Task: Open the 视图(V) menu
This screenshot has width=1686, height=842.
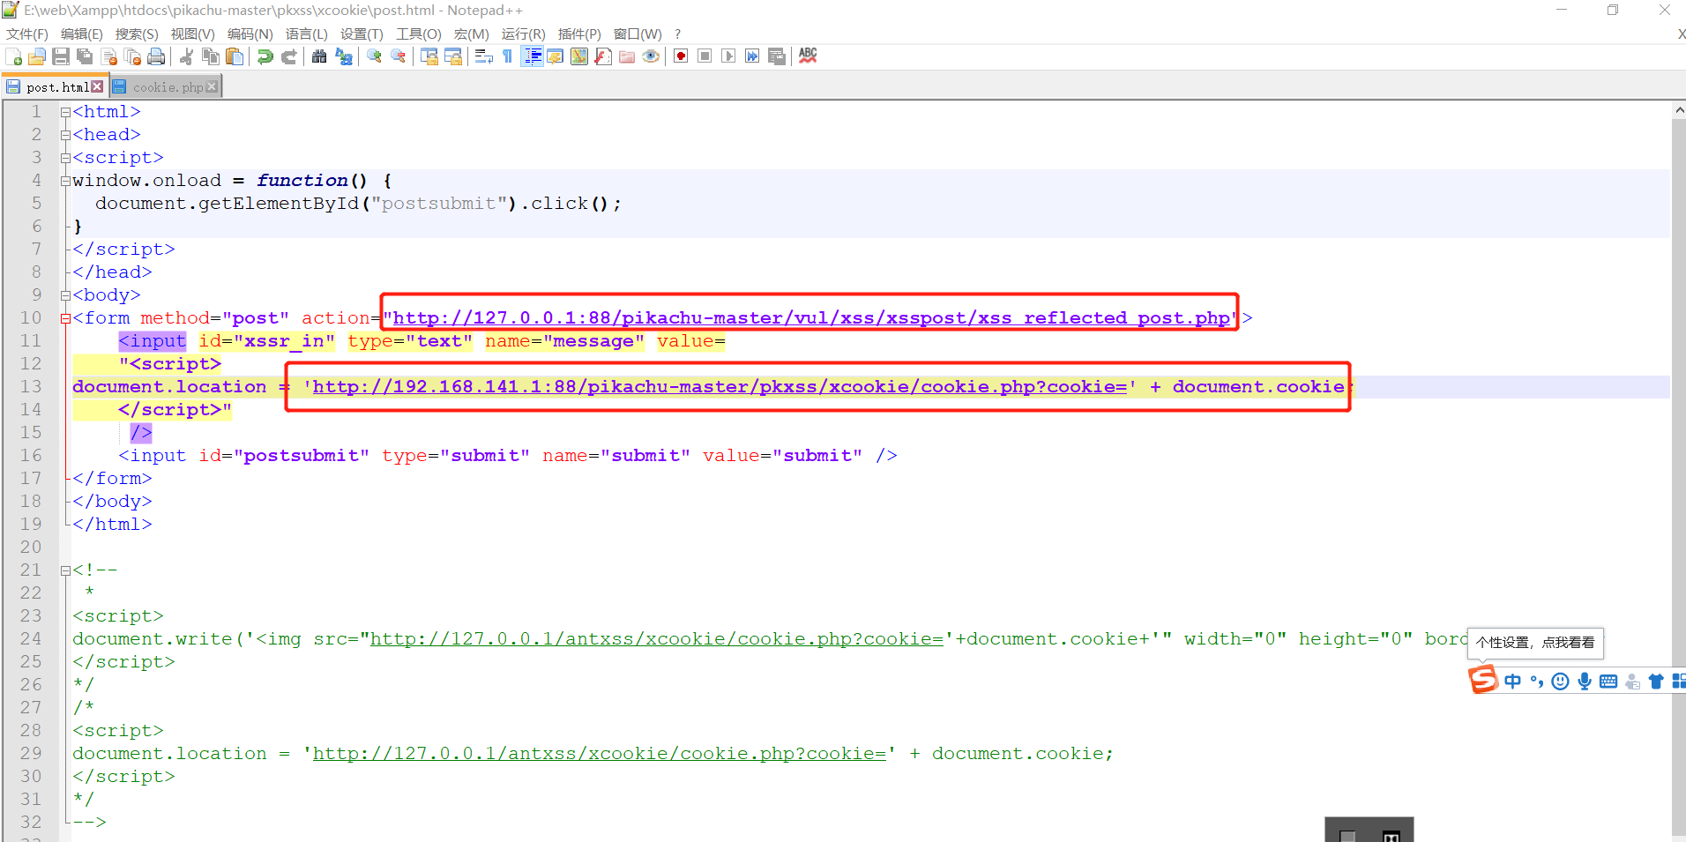Action: pyautogui.click(x=193, y=34)
